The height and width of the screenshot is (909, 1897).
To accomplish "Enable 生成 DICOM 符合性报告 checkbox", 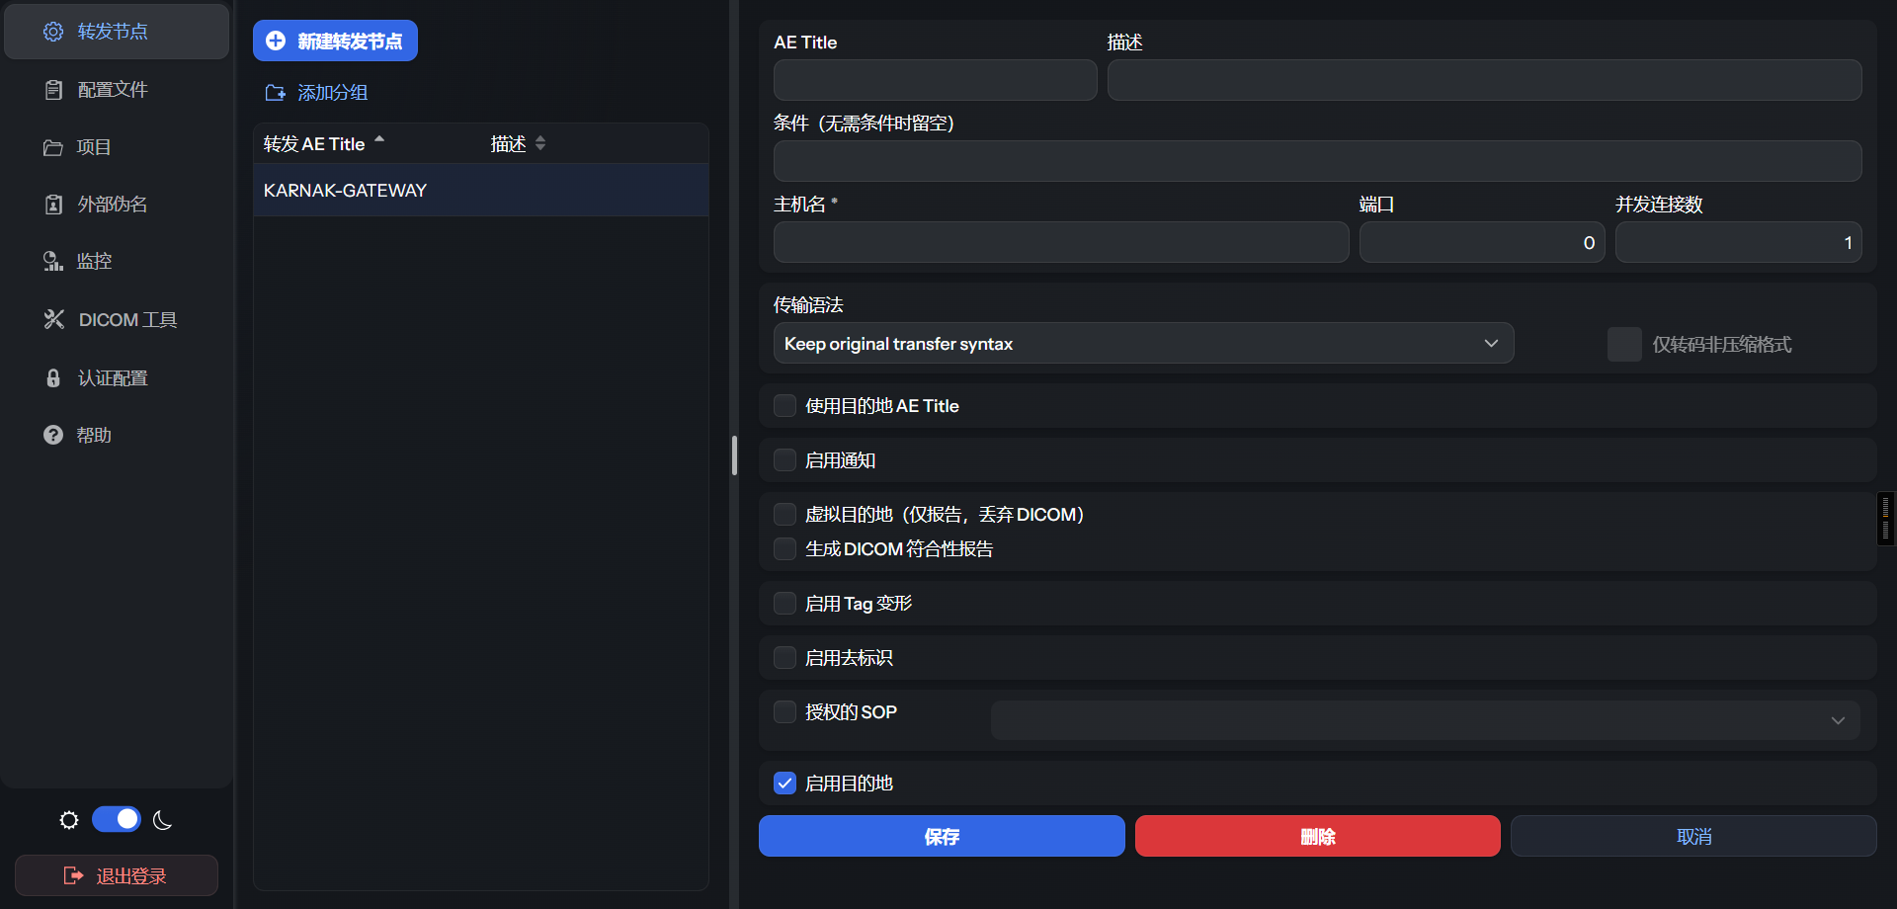I will (784, 549).
